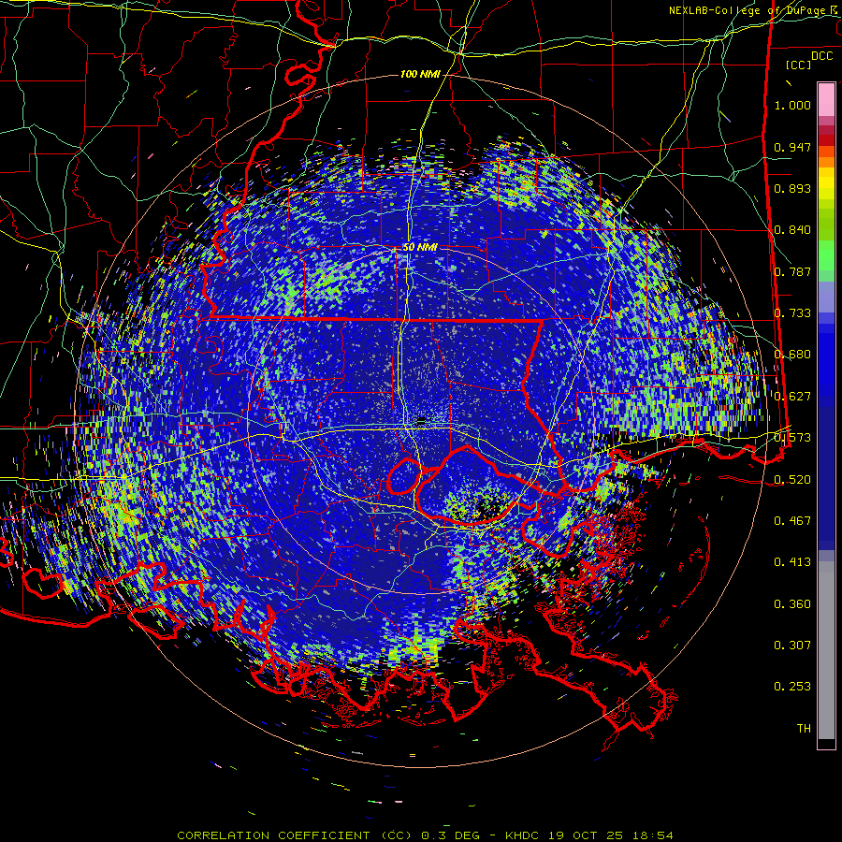This screenshot has height=842, width=842.
Task: Select the 0.413 scale value
Action: (792, 562)
